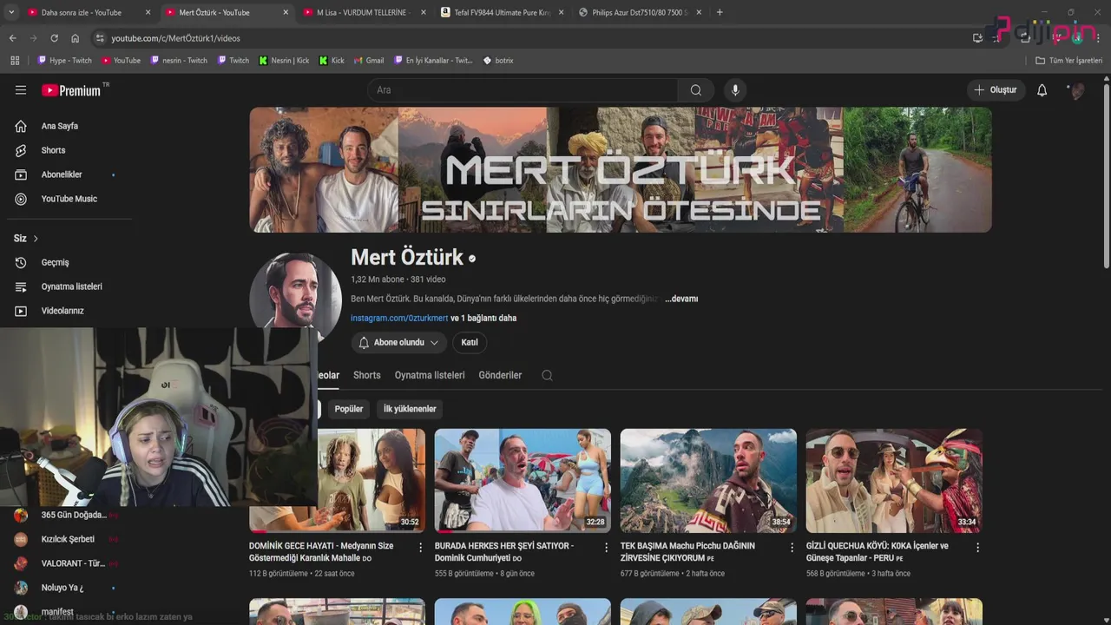Switch to M Lisa - VURDUM TELLERİNE tab
Viewport: 1111px width, 625px height.
tap(363, 12)
